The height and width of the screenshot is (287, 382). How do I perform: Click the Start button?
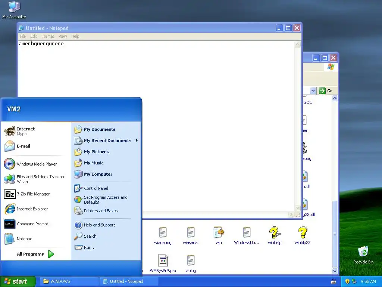point(18,281)
